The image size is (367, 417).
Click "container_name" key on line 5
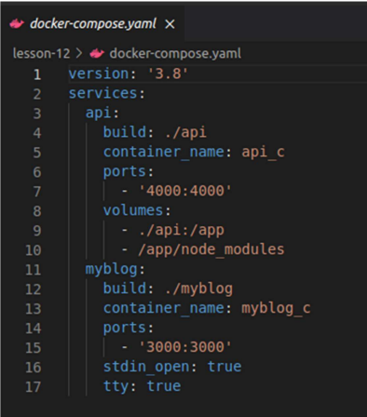pyautogui.click(x=164, y=152)
